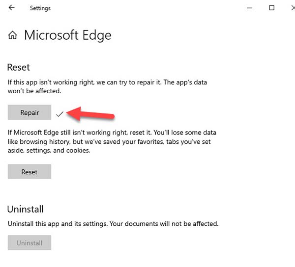
Task: Maximize the Settings window
Action: point(272,8)
